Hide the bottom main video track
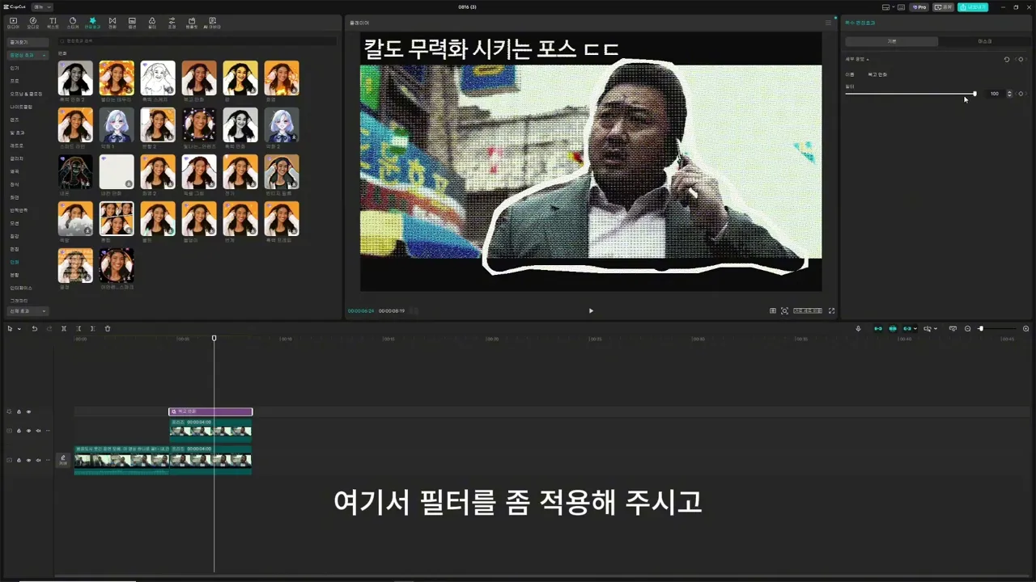 coord(28,460)
